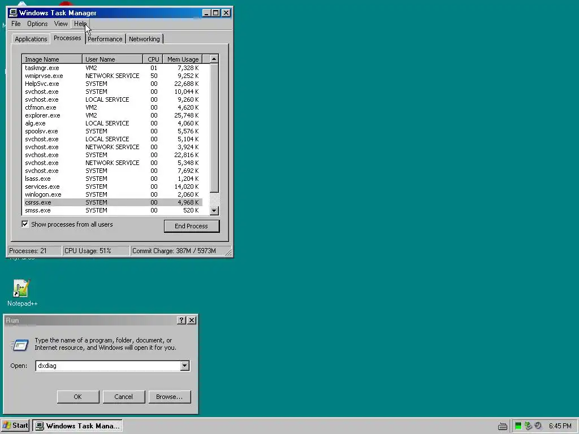This screenshot has height=434, width=579.
Task: Open the Help menu
Action: (80, 24)
